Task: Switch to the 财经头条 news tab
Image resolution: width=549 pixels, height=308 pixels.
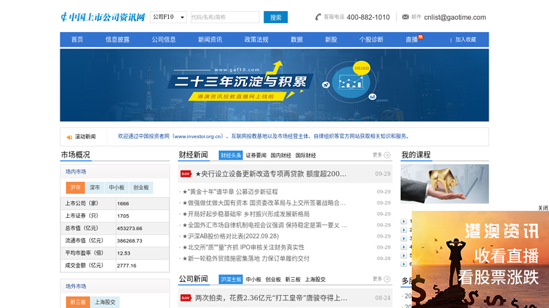Action: (x=231, y=155)
